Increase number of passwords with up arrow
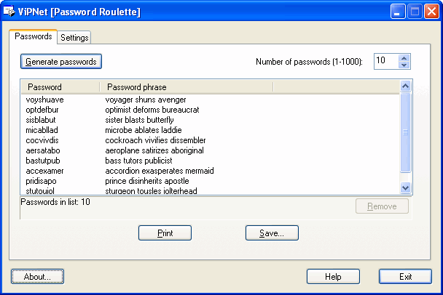Viewport: 443px width, 295px height. (x=404, y=58)
